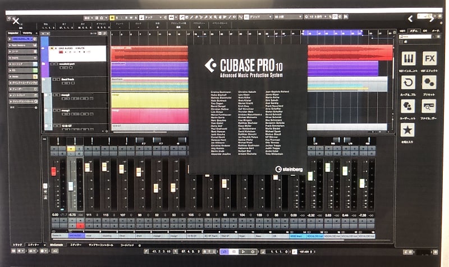Viewport: 449px width, 267px height.
Task: Click the Record button in transport
Action: [253, 251]
